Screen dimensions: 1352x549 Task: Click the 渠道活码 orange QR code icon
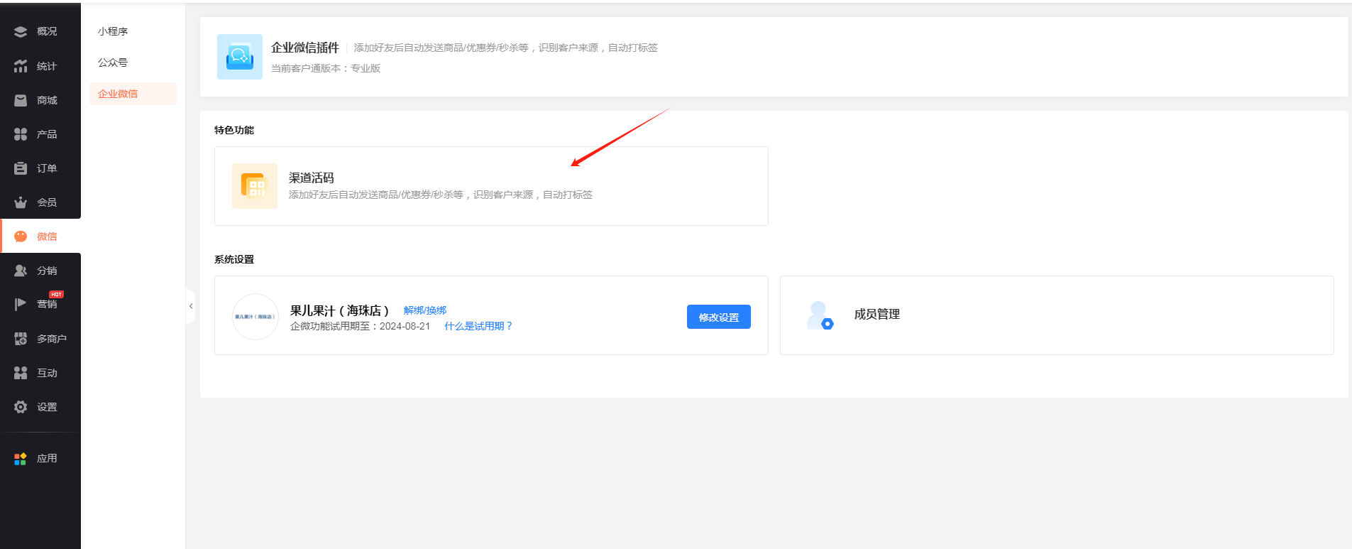point(255,186)
